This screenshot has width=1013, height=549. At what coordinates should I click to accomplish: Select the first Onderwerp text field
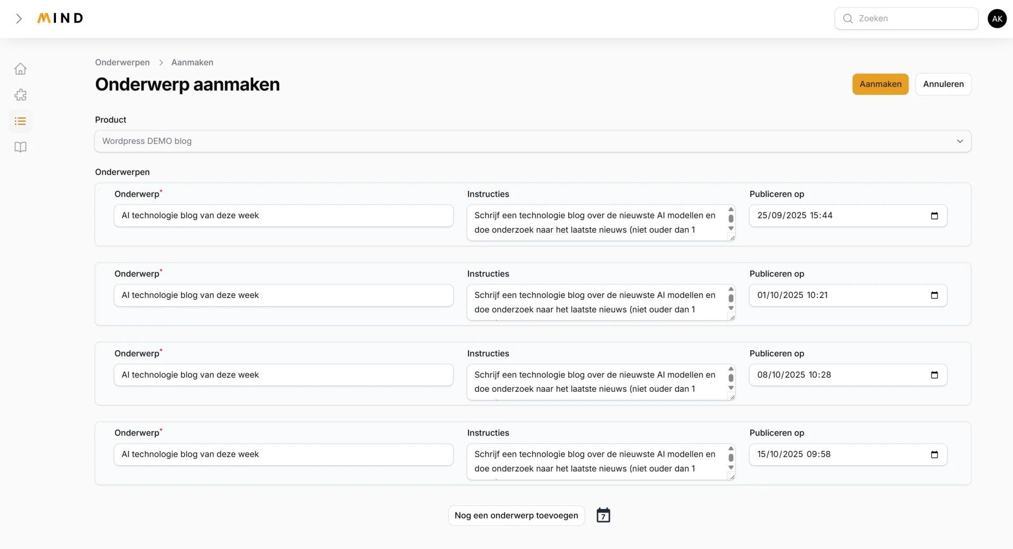283,216
